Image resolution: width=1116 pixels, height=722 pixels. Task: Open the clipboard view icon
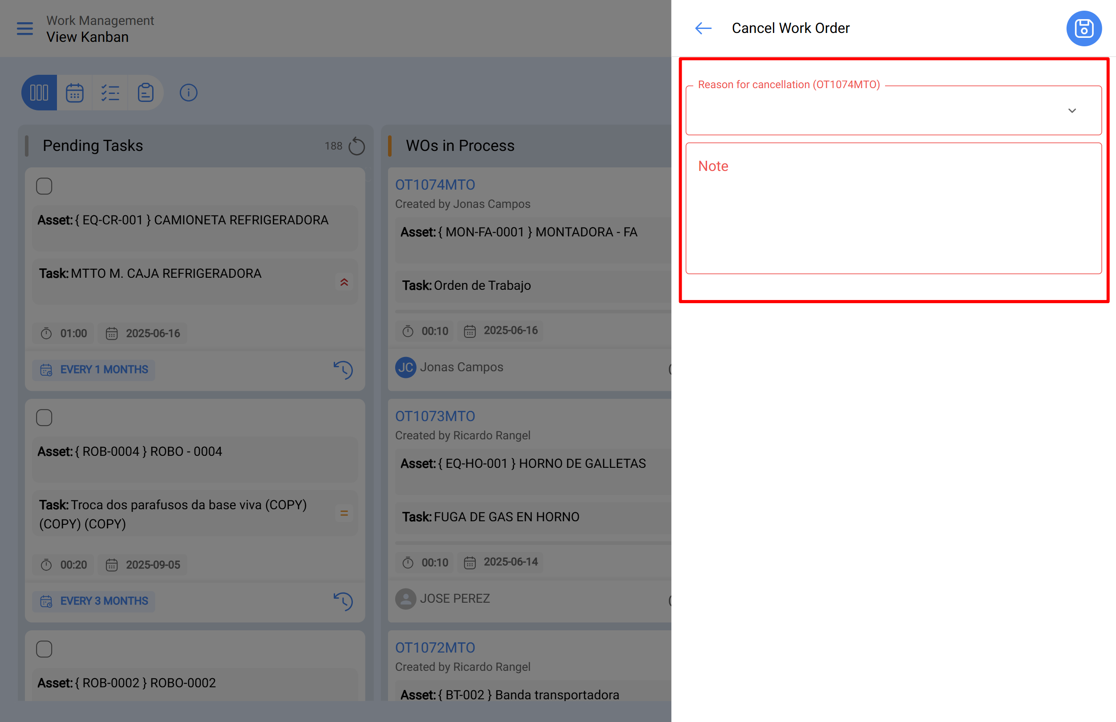(146, 93)
